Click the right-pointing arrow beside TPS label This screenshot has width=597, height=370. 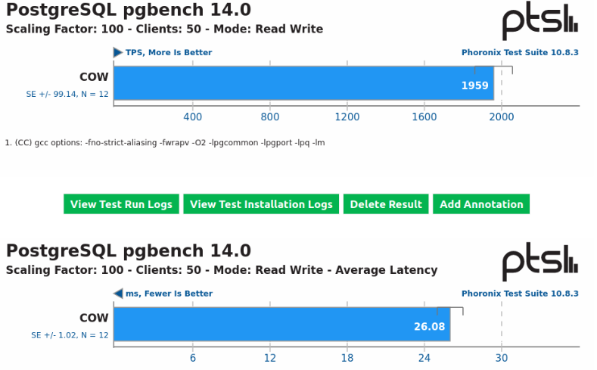point(117,52)
